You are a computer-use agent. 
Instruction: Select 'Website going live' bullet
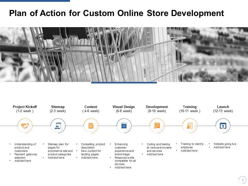(225, 144)
